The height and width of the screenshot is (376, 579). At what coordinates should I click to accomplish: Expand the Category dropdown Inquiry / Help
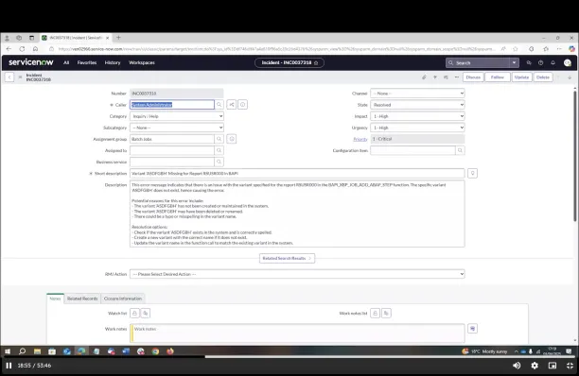click(x=177, y=116)
